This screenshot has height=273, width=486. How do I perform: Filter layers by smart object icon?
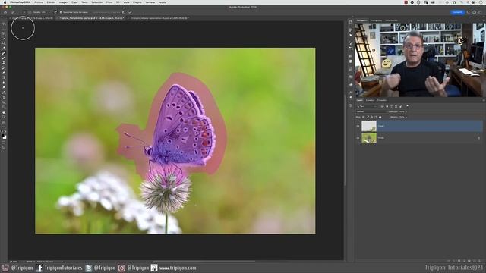400,106
